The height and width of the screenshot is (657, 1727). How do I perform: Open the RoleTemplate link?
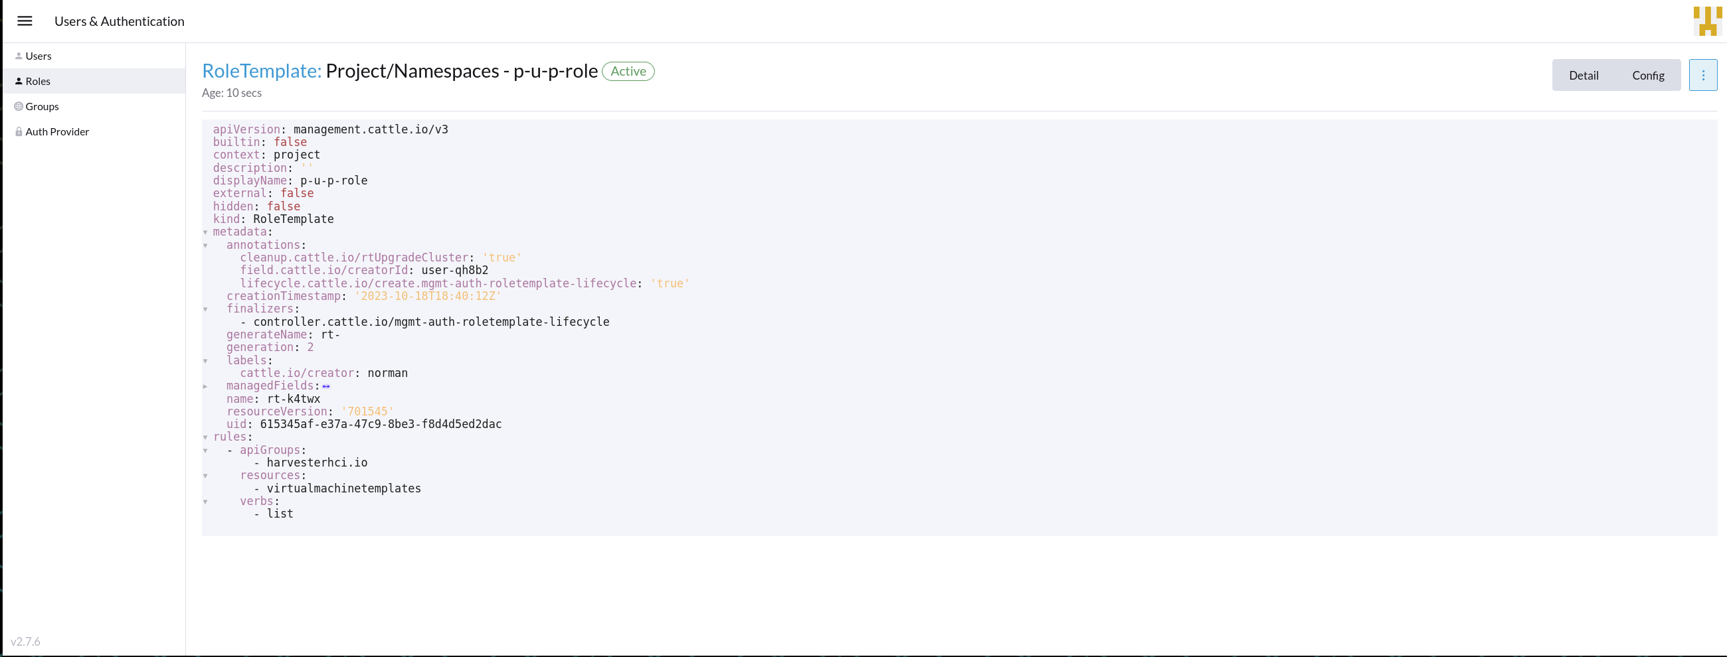coord(260,70)
